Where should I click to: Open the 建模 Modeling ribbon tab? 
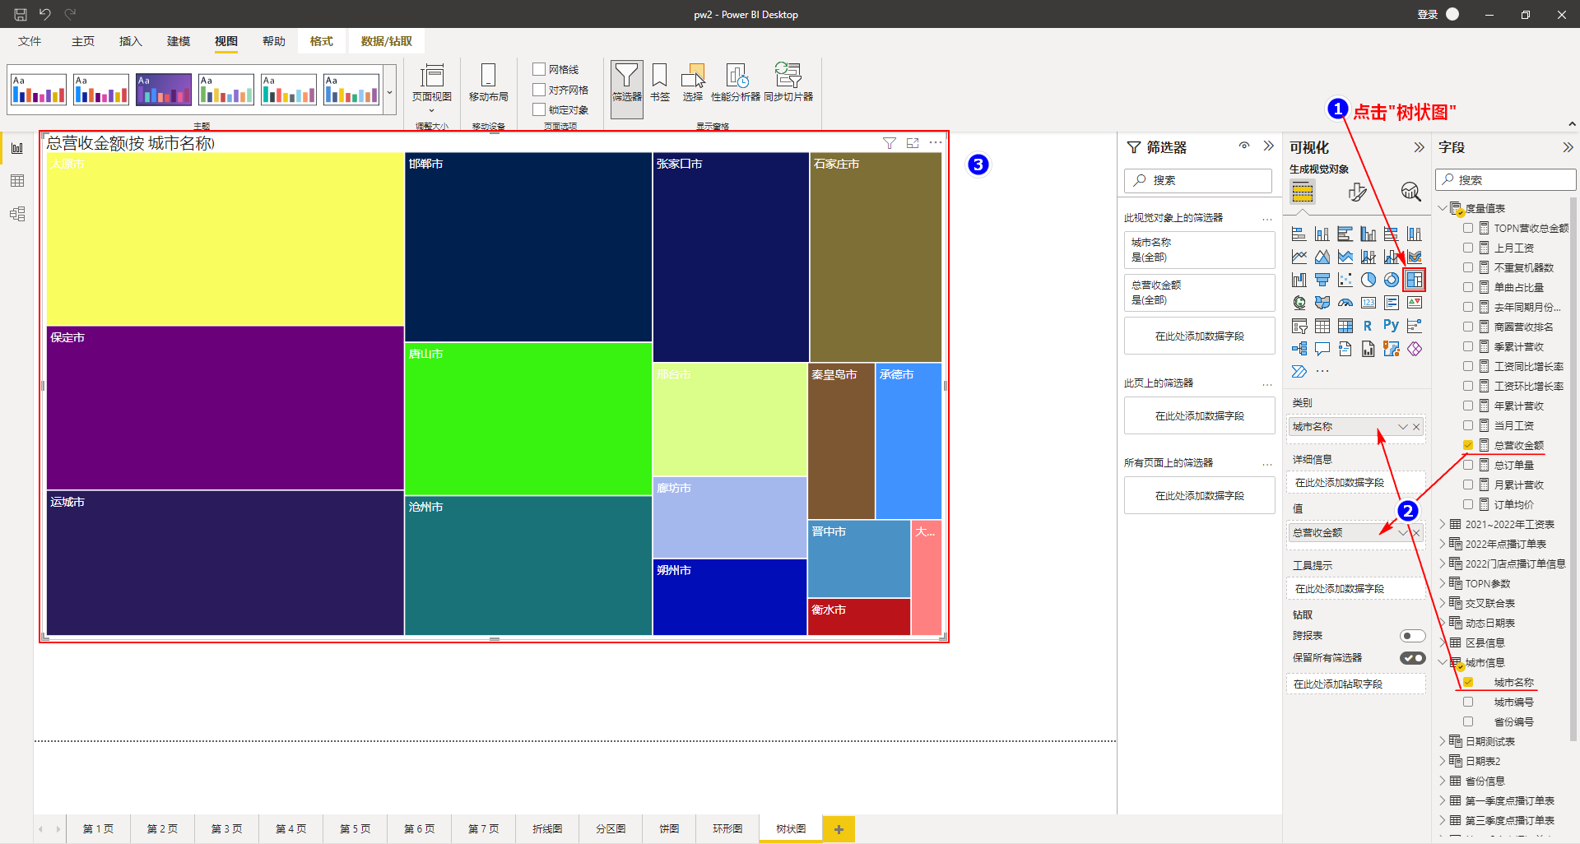pos(179,41)
